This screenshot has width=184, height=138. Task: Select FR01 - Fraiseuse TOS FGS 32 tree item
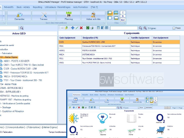click(x=26, y=72)
